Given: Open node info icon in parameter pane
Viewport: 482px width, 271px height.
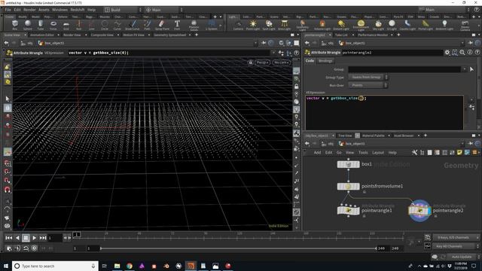Looking at the screenshot, I should pos(470,53).
